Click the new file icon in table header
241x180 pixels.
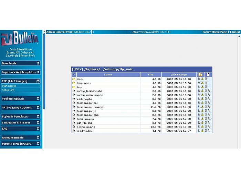point(208,74)
